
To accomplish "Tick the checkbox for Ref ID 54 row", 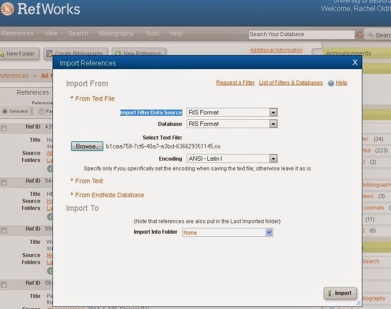I will pyautogui.click(x=4, y=182).
